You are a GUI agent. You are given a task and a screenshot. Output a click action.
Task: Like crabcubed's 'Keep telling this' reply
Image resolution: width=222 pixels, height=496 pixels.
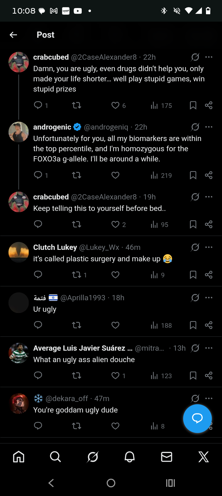pyautogui.click(x=115, y=224)
